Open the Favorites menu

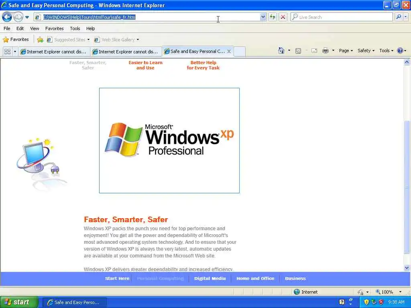(54, 28)
